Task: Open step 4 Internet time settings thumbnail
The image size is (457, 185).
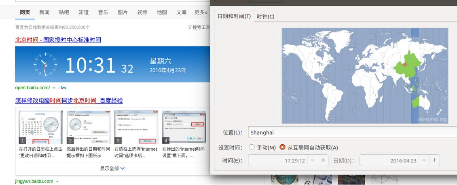Action: coord(184,127)
